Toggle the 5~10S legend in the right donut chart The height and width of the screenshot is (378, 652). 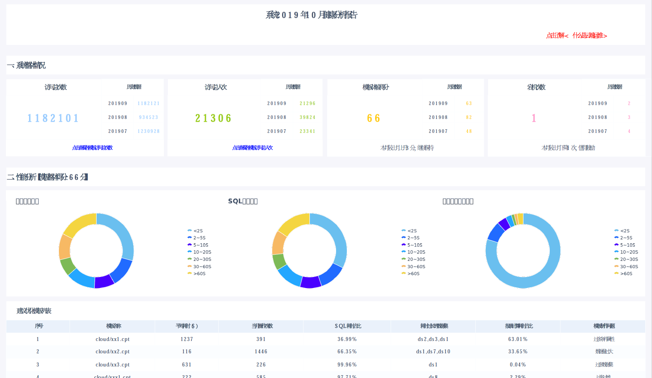click(625, 245)
